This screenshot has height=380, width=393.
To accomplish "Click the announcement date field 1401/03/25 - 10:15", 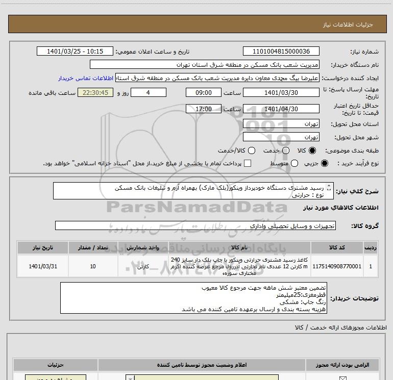I will coord(75,51).
